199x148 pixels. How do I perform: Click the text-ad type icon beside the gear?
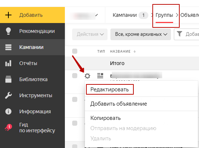100,76
